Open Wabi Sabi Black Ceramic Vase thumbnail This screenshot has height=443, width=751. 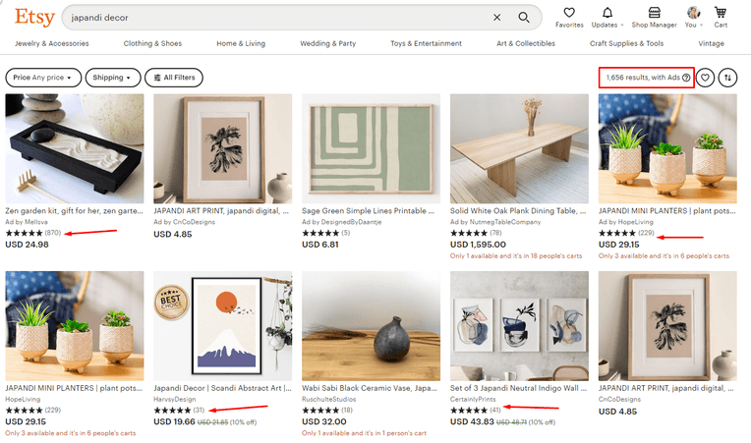tap(371, 326)
